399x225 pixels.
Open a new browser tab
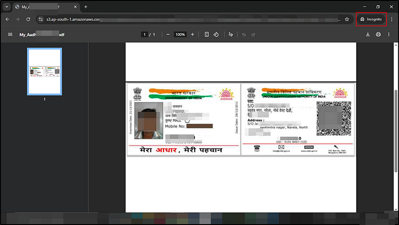pyautogui.click(x=85, y=7)
